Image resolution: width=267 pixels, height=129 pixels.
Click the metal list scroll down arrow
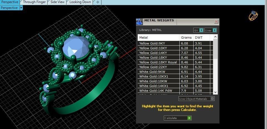(x=215, y=92)
